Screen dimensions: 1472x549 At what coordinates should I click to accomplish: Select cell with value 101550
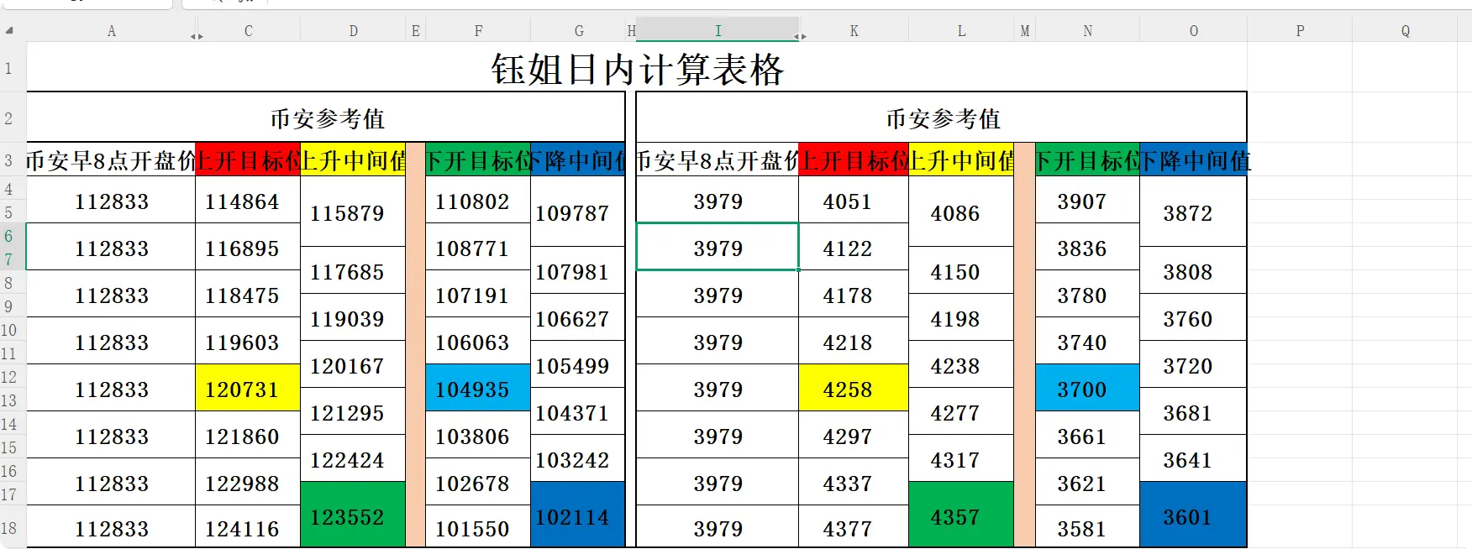[x=478, y=527]
